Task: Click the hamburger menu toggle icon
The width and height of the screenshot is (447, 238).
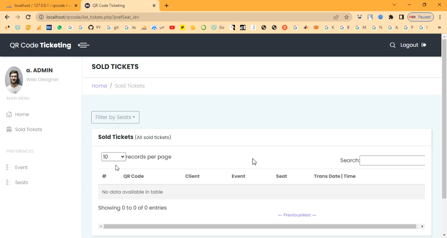Action: (83, 45)
